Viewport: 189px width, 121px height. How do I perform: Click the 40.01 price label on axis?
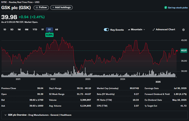[184, 50]
